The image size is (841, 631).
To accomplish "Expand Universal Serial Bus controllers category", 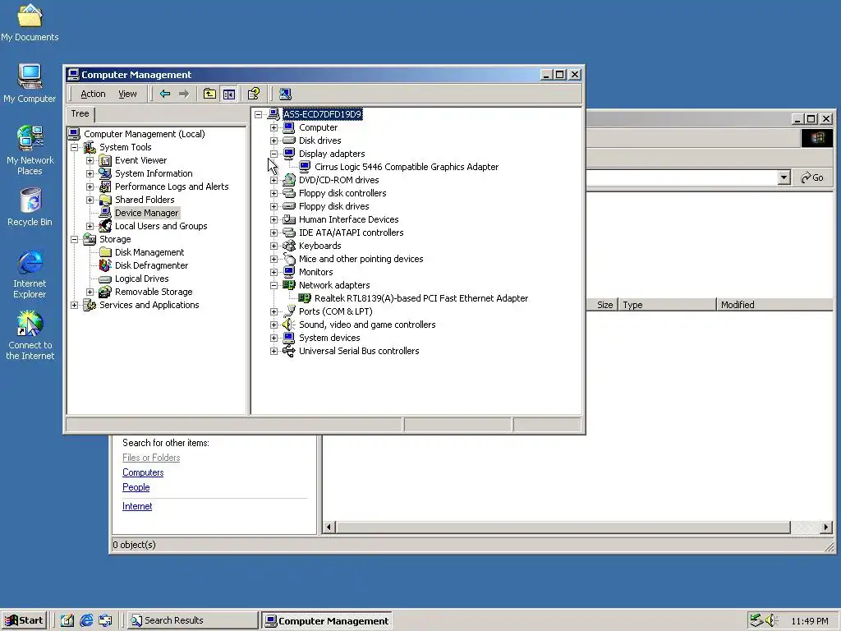I will click(x=274, y=351).
